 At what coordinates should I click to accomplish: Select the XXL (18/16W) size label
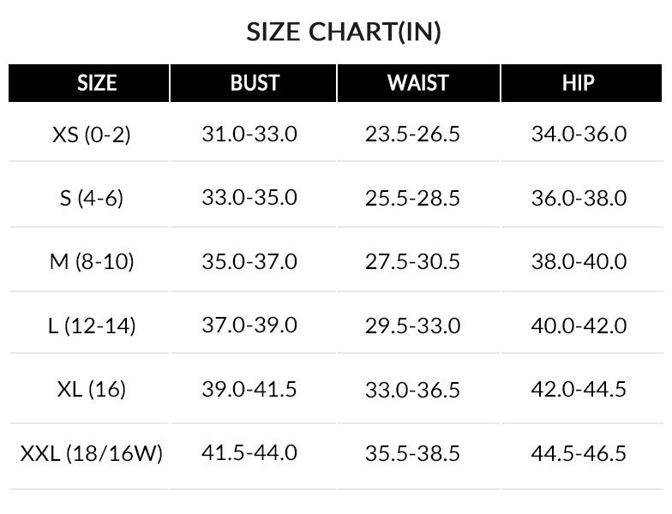click(92, 452)
